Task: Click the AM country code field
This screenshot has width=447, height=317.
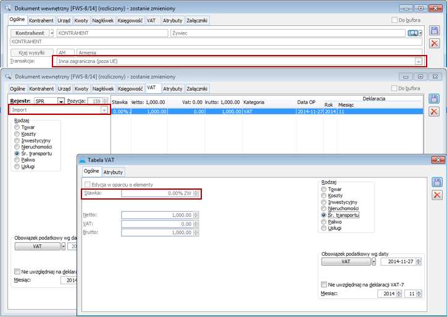Action: click(65, 53)
